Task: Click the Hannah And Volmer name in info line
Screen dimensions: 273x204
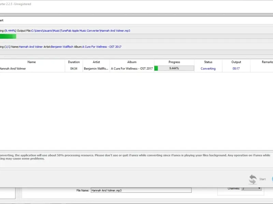Action: pos(31,47)
